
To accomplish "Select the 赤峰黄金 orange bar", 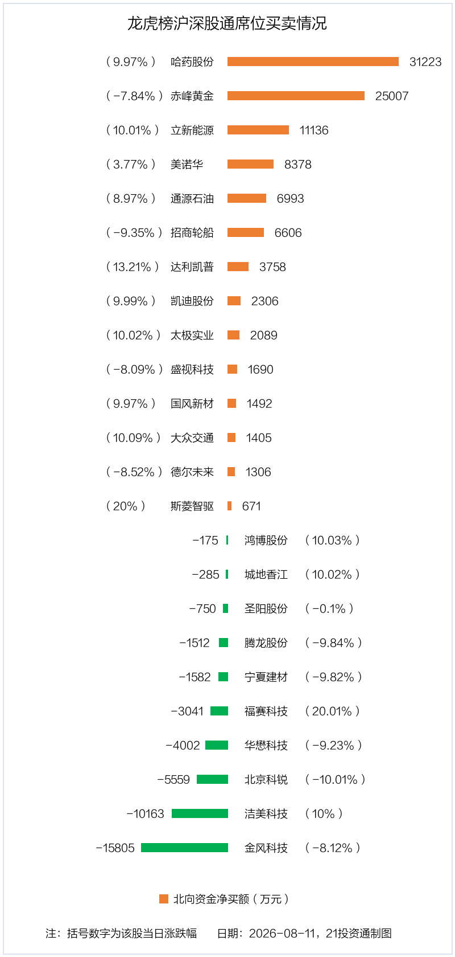I will pos(296,96).
